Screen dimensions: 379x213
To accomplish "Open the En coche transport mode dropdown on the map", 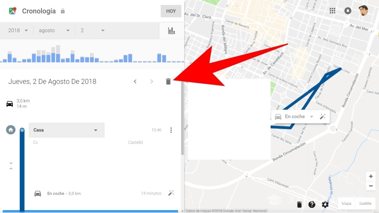I will click(299, 117).
